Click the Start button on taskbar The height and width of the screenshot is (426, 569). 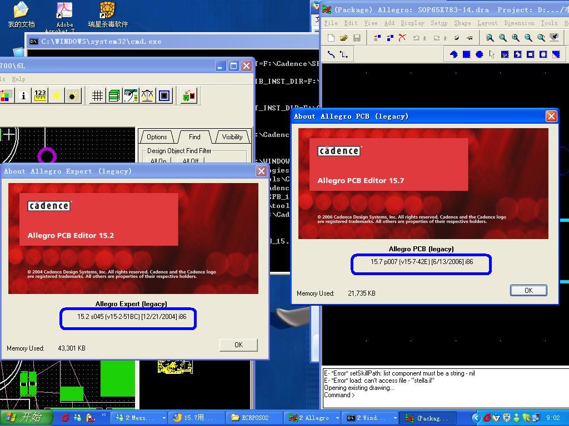tap(27, 418)
